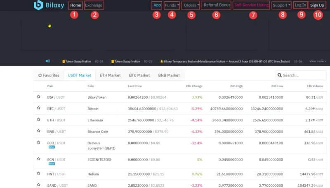
Task: Open the BTC / USDT pair
Action: (x=56, y=109)
